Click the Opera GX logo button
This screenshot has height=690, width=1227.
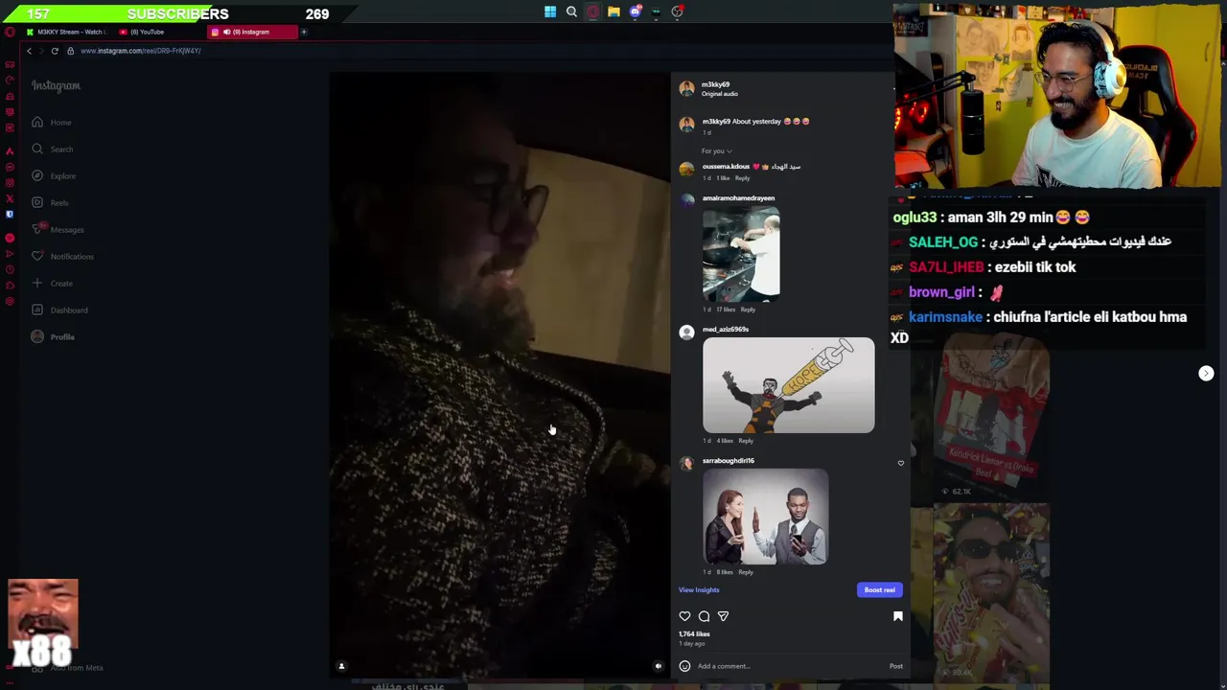(10, 32)
